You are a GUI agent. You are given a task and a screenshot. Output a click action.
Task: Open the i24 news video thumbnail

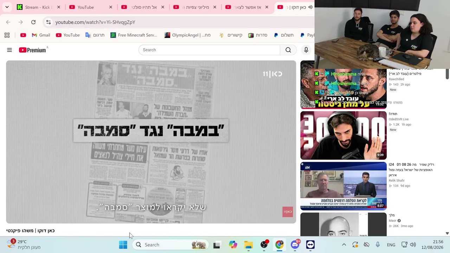(343, 186)
